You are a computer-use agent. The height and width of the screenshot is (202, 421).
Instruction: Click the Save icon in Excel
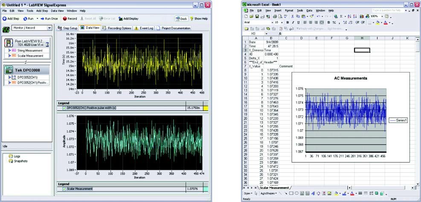click(x=258, y=16)
